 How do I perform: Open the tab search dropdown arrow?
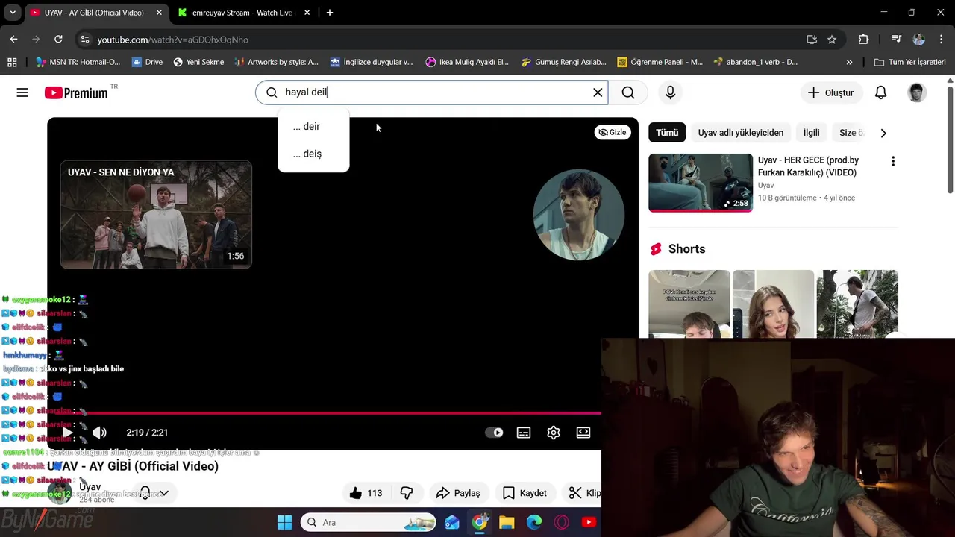[13, 13]
